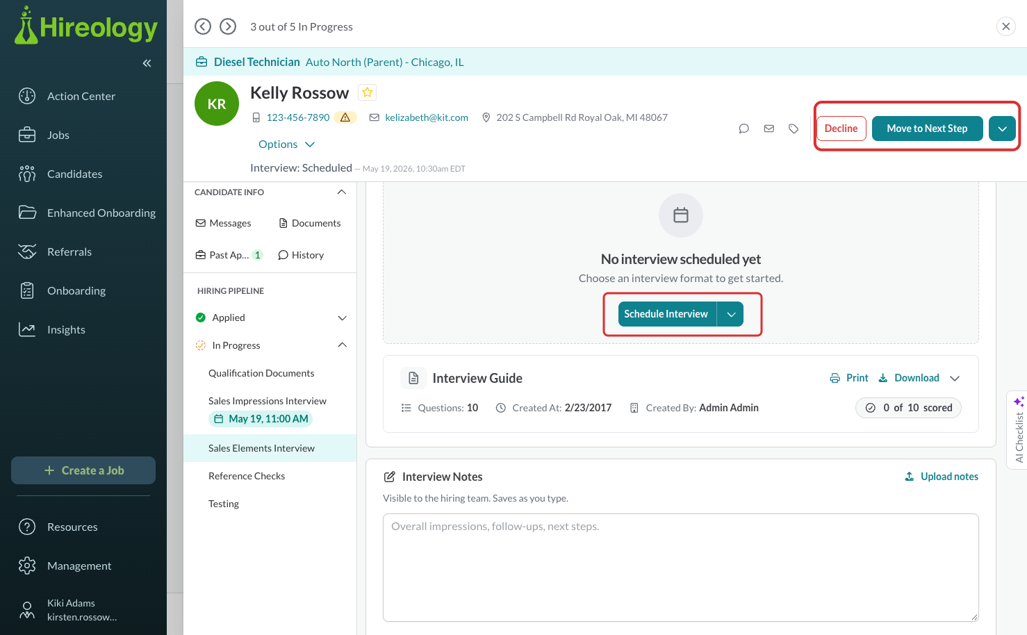Expand the Interview Guide chevron

point(955,378)
